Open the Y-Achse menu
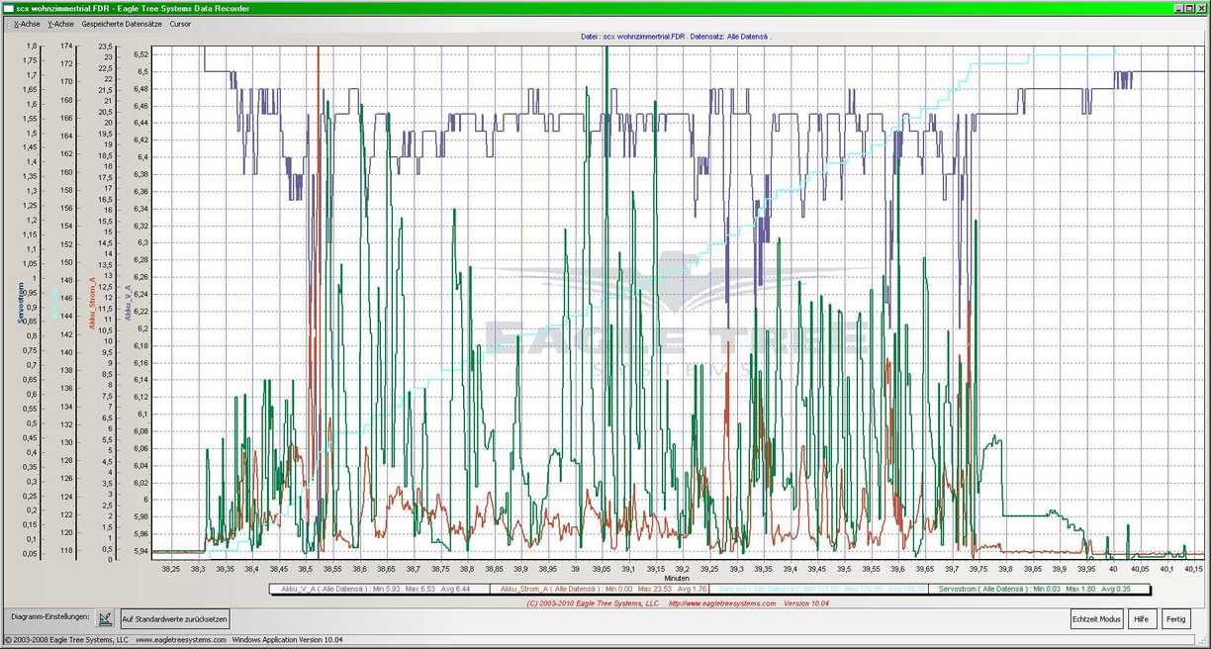 [x=60, y=23]
